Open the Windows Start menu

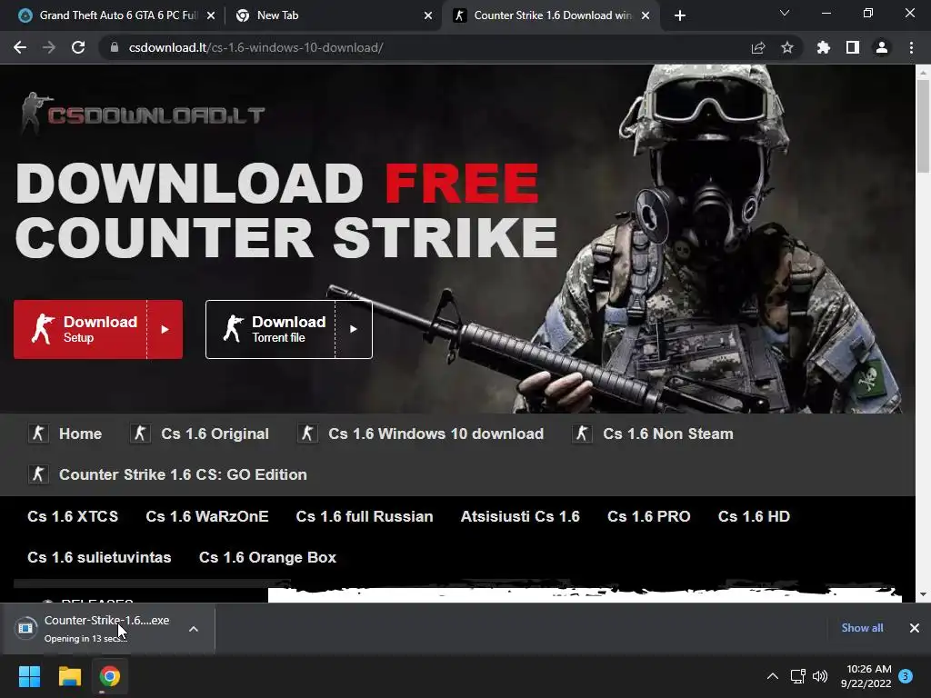tap(29, 676)
